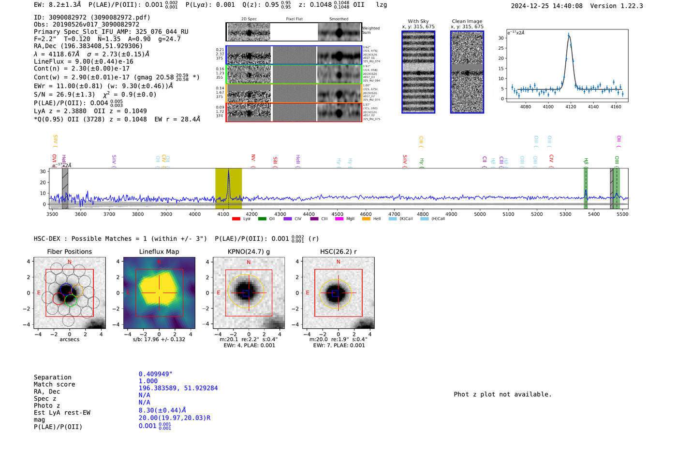Click the 'Pixel Flat' column header
Image resolution: width=677 pixels, height=460 pixels.
294,19
